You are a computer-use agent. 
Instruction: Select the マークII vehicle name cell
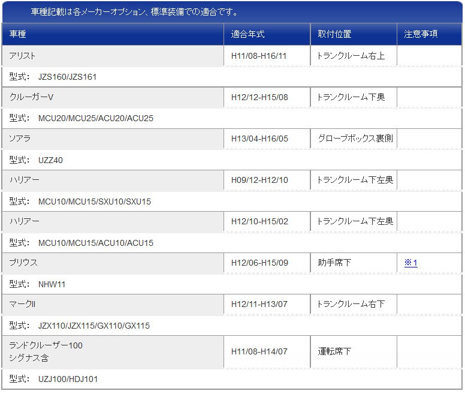point(113,304)
